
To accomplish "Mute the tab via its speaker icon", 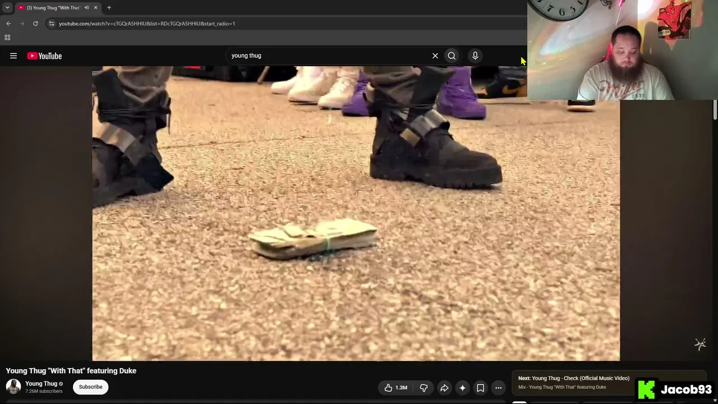I will 86,8.
